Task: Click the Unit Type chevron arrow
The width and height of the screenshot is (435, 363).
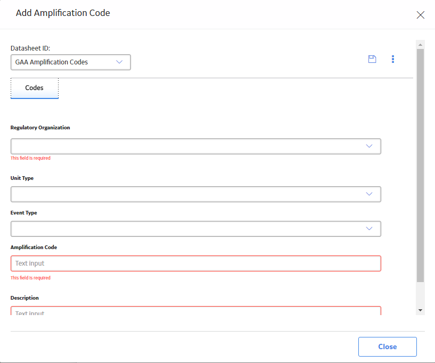Action: click(369, 194)
